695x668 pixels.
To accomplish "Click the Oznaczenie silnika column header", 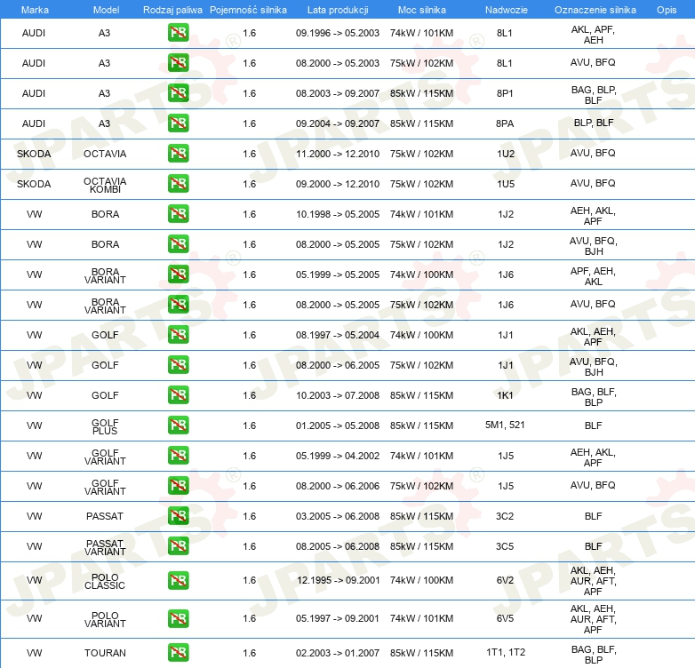I will (595, 10).
